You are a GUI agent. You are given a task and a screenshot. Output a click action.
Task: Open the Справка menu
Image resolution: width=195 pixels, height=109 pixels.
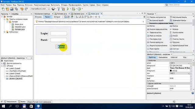click(105, 5)
